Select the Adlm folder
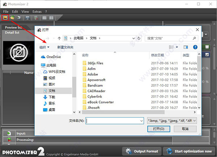 pos(89,69)
